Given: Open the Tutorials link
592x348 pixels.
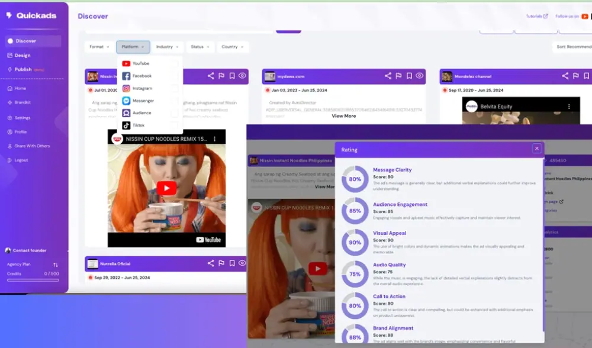Looking at the screenshot, I should (536, 17).
